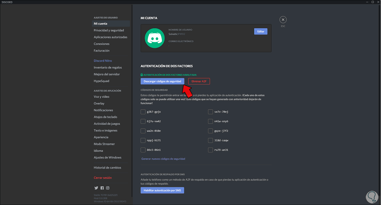Screen dimensions: 381x205
Task: Tick checkbox for code 86v3-06n1
Action: pyautogui.click(x=143, y=150)
